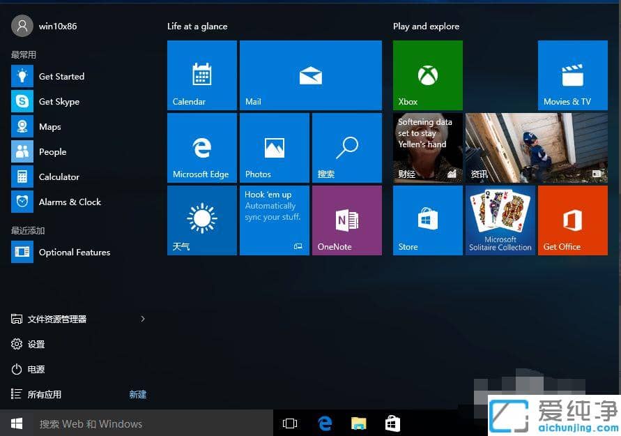Open Calculator from the Start menu
Screen dimensions: 621x436
(x=59, y=176)
